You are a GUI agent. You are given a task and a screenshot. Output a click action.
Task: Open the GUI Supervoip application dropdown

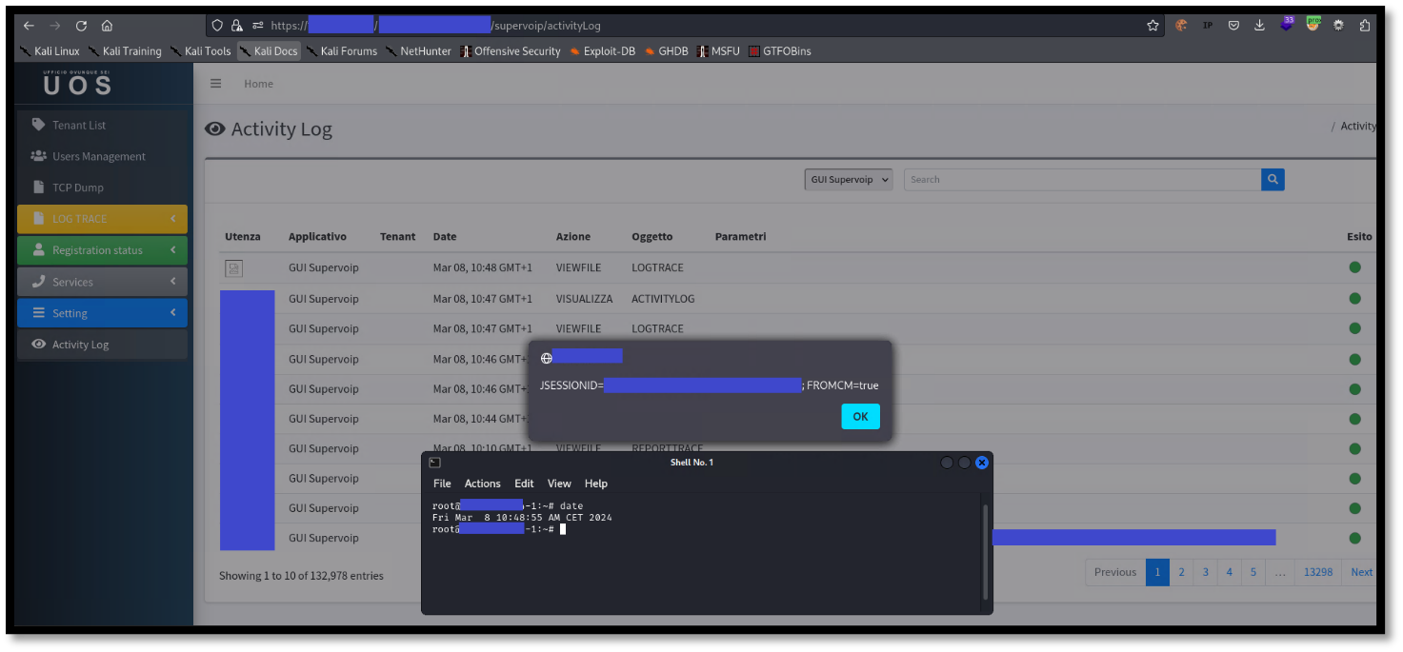point(849,179)
